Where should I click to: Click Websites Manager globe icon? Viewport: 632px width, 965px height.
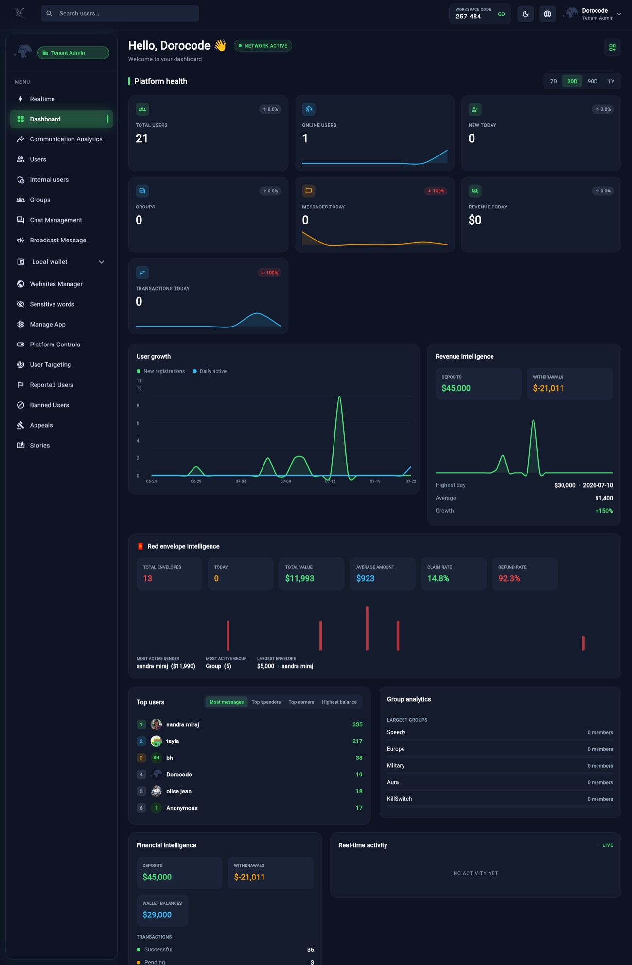click(x=20, y=284)
